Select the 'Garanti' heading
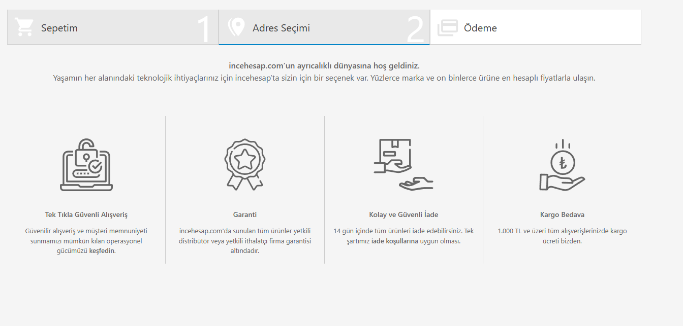The height and width of the screenshot is (326, 683). 245,214
